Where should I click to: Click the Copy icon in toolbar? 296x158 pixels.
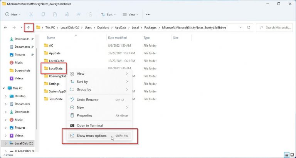click(x=43, y=14)
